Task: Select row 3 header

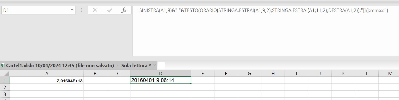Action: [5, 94]
